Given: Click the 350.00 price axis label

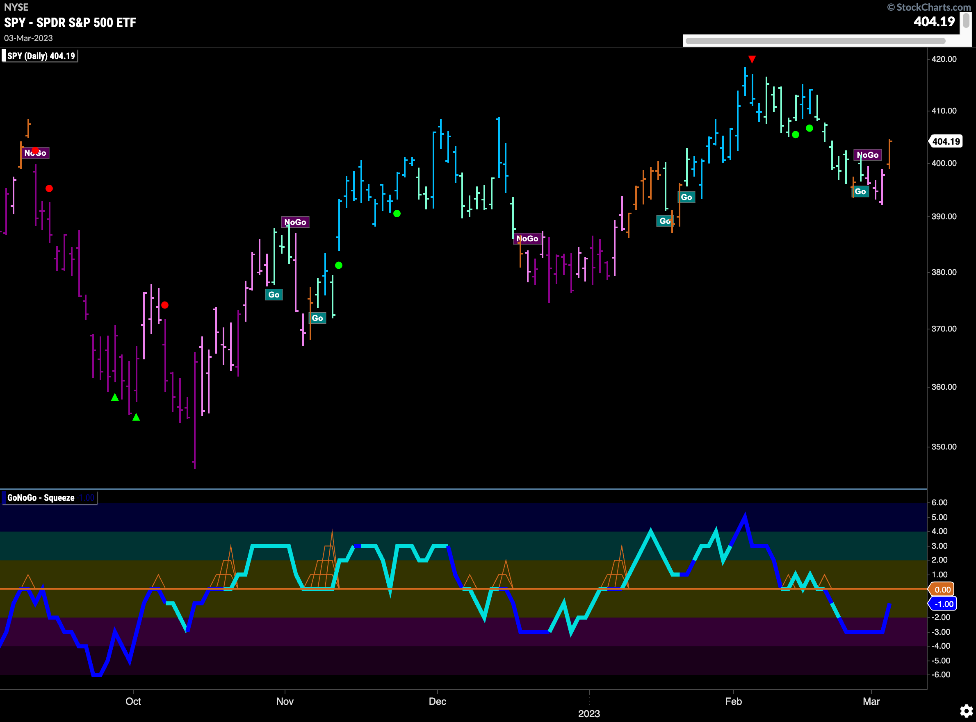Looking at the screenshot, I should click(944, 447).
